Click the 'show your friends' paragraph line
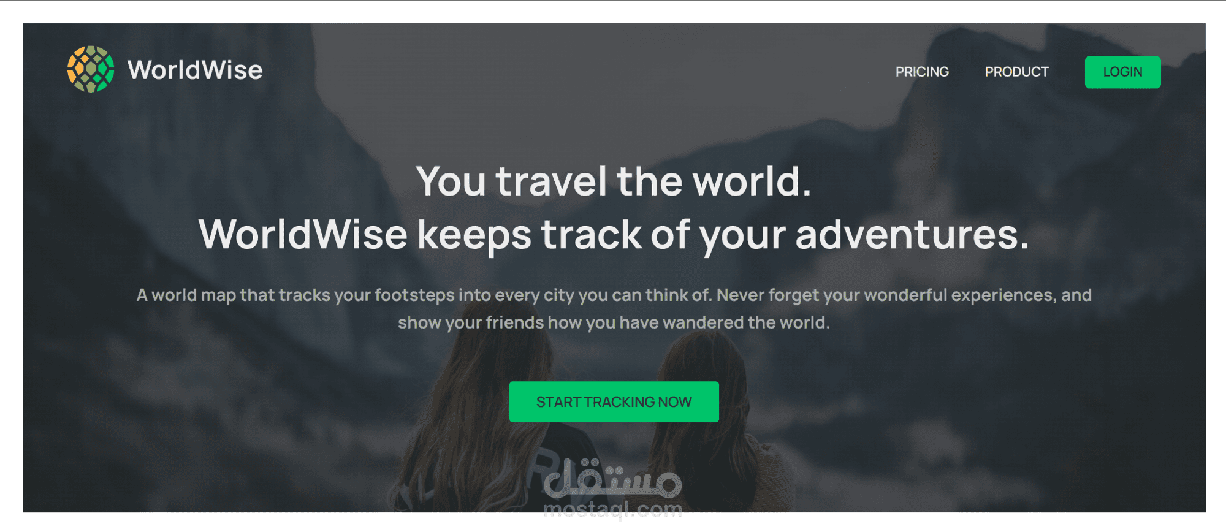 click(614, 322)
